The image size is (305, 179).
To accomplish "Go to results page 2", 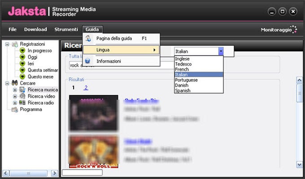I will click(86, 87).
